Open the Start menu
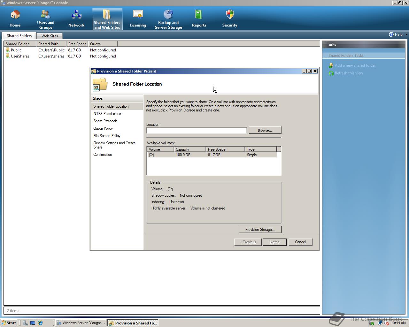The width and height of the screenshot is (409, 327). (x=9, y=323)
